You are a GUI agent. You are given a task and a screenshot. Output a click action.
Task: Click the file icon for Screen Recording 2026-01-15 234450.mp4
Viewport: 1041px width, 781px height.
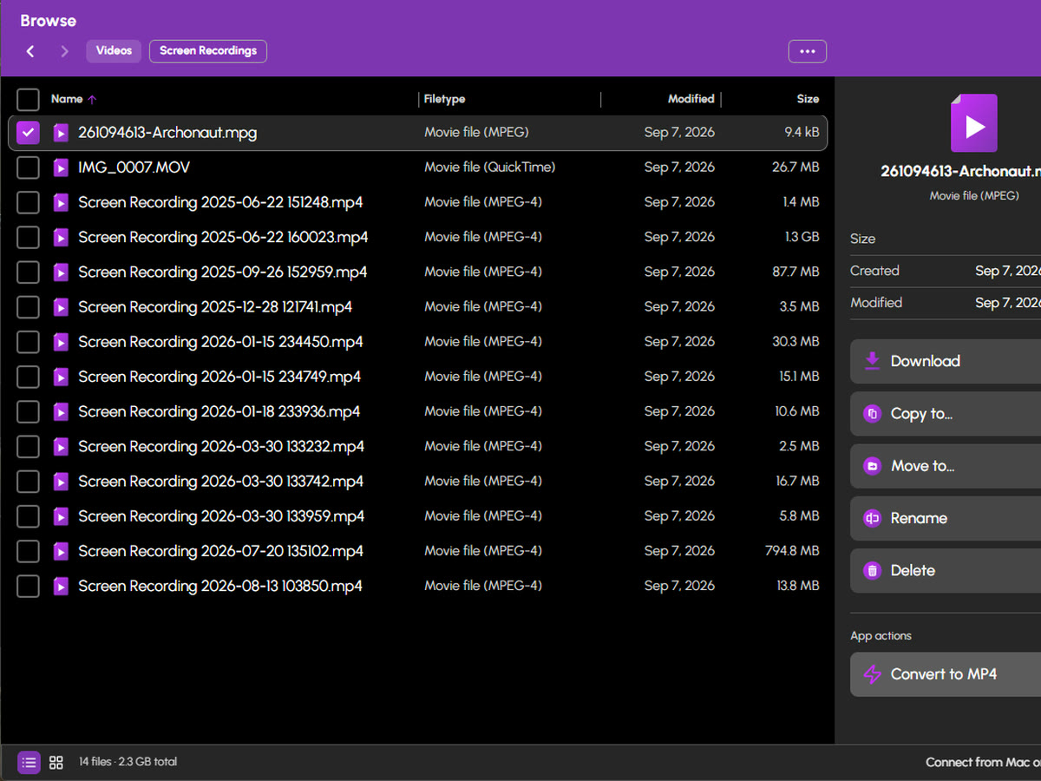point(61,342)
